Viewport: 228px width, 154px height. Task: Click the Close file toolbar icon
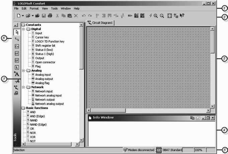point(37,15)
